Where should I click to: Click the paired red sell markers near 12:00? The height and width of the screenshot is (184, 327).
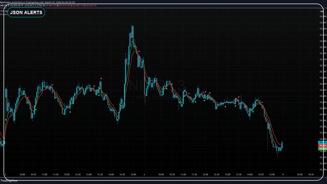point(204,92)
